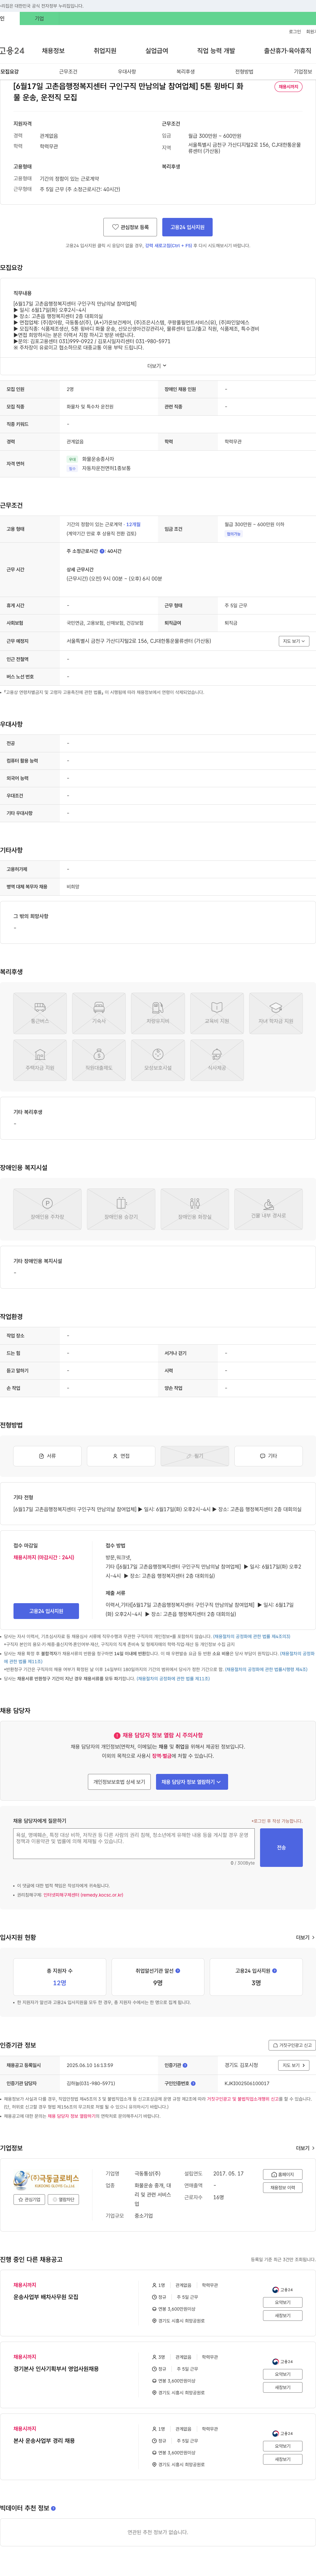Viewport: 316px width, 2576px height.
Task: Open the 직업 능력 개발 menu
Action: [x=216, y=51]
